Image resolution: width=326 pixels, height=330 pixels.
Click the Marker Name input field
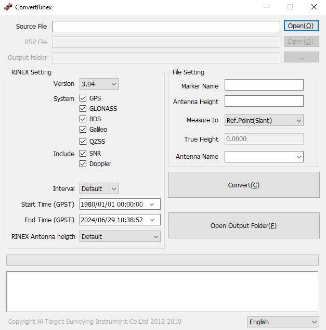[264, 85]
